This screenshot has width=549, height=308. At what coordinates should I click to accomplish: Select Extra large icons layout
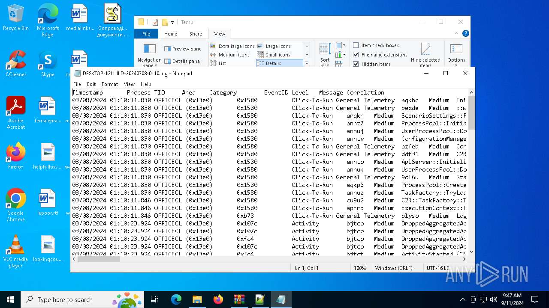click(x=232, y=46)
